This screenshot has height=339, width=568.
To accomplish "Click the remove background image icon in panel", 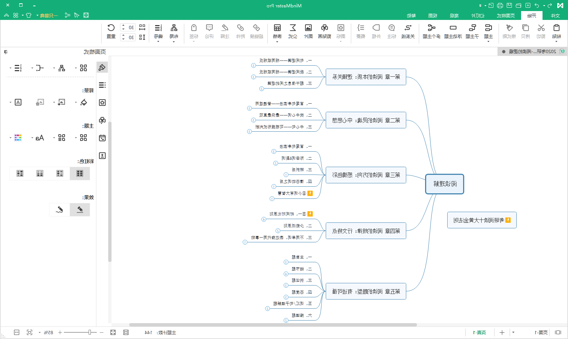I will click(40, 102).
